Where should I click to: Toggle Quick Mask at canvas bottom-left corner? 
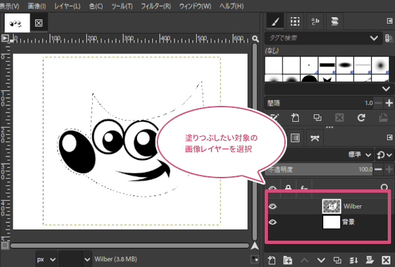(x=6, y=245)
